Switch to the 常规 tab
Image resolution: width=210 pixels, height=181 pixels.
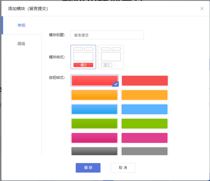22,25
